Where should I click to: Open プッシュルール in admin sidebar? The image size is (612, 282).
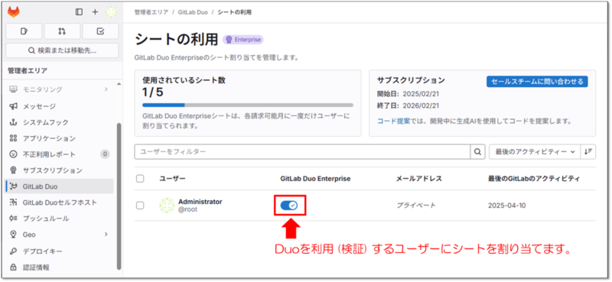[60, 219]
